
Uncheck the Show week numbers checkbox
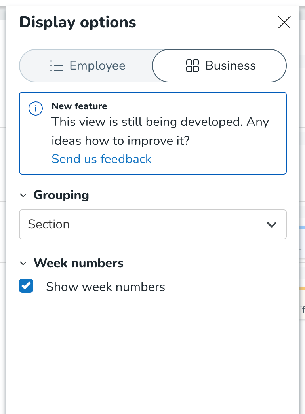click(26, 286)
